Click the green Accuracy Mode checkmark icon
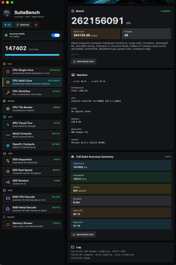176x265 pixels. 6,35
